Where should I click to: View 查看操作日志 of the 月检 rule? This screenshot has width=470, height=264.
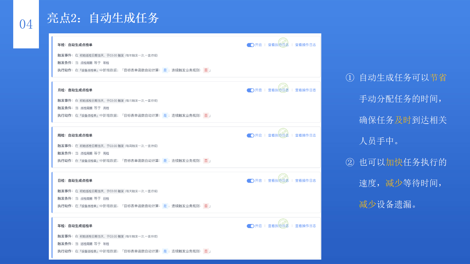click(305, 90)
